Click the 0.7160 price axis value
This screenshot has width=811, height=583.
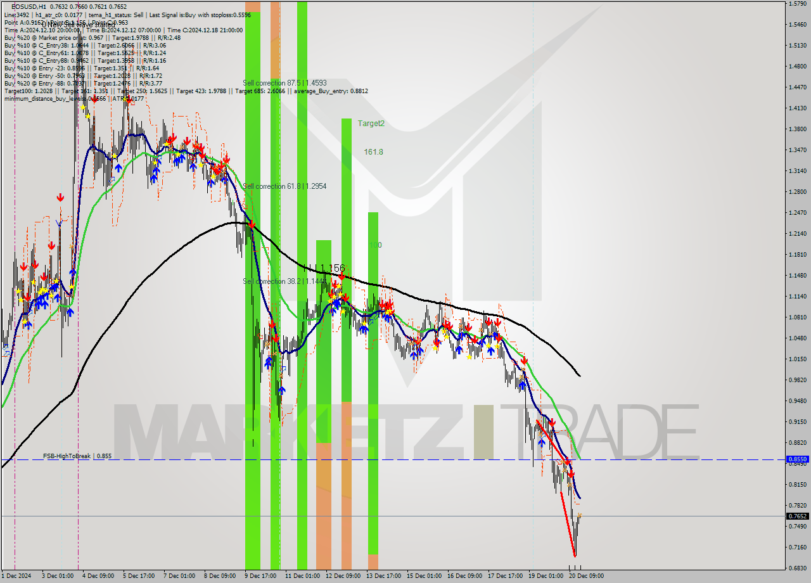pos(797,548)
